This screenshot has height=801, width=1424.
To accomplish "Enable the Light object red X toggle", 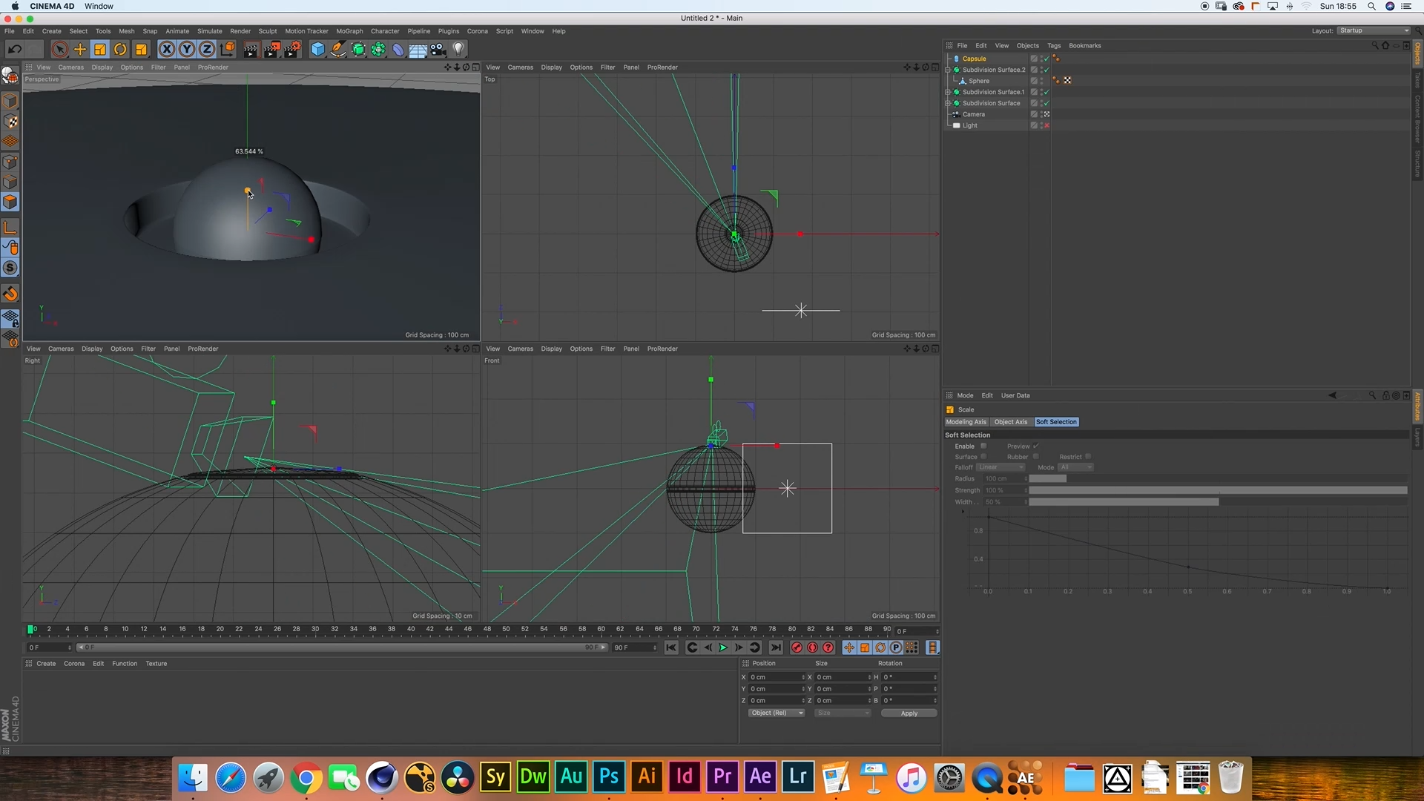I will (1046, 125).
